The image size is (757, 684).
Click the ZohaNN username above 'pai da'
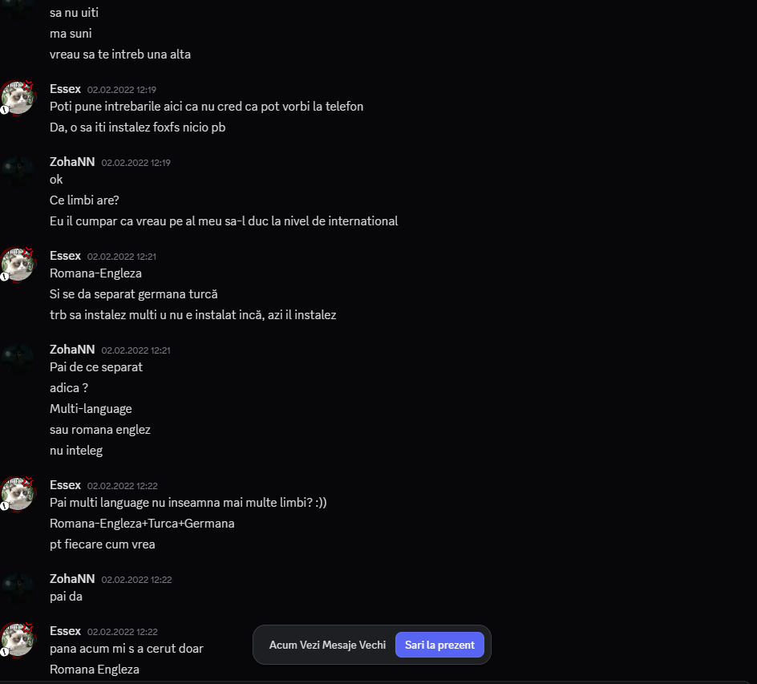72,579
